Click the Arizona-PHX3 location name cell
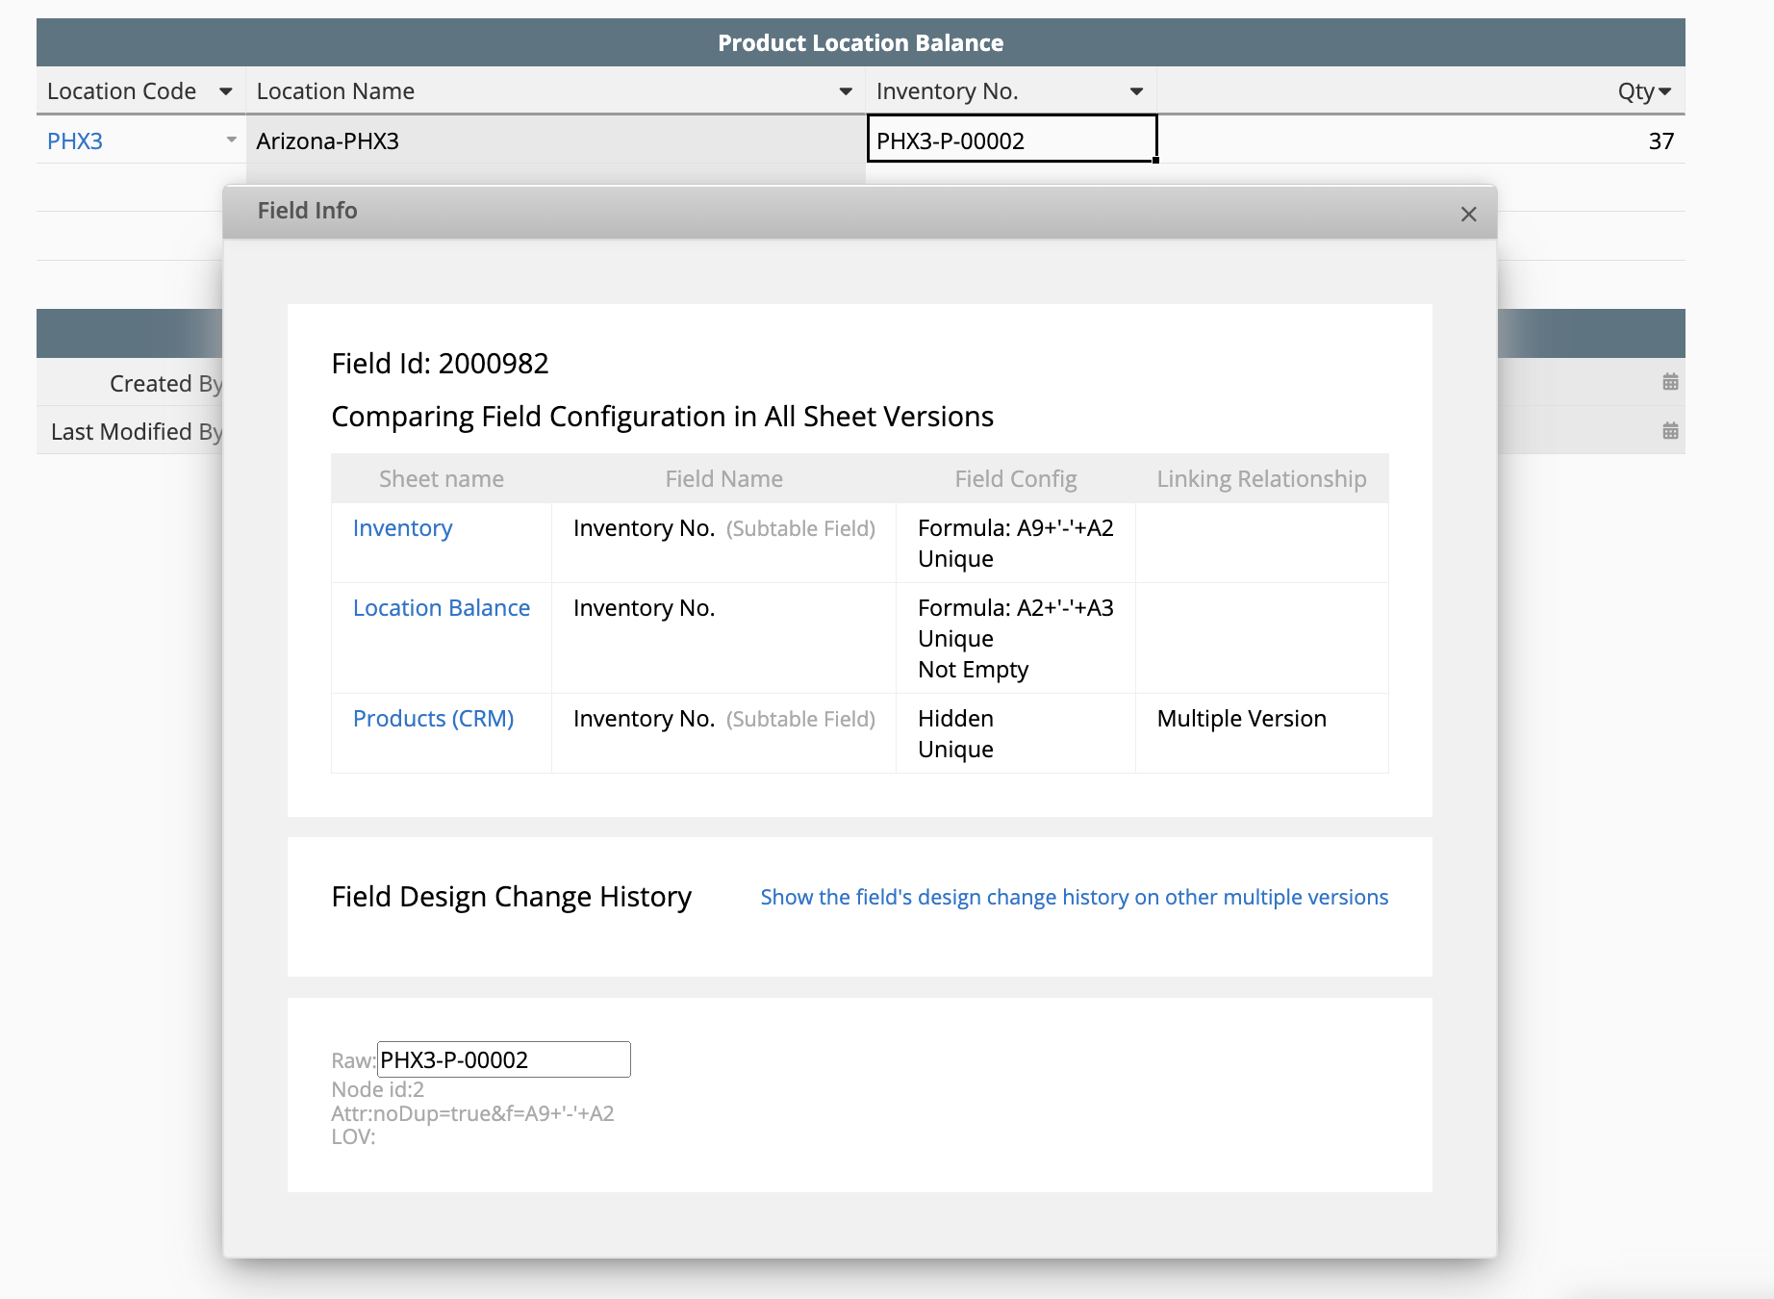Viewport: 1774px width, 1299px height. (x=555, y=140)
